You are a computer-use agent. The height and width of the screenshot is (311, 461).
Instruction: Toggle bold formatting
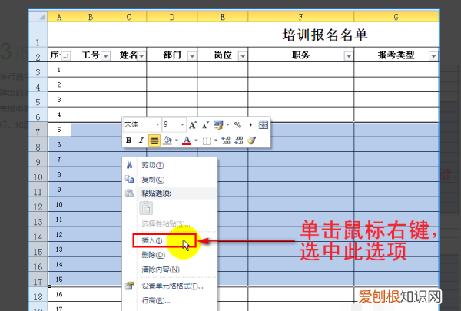pos(128,141)
